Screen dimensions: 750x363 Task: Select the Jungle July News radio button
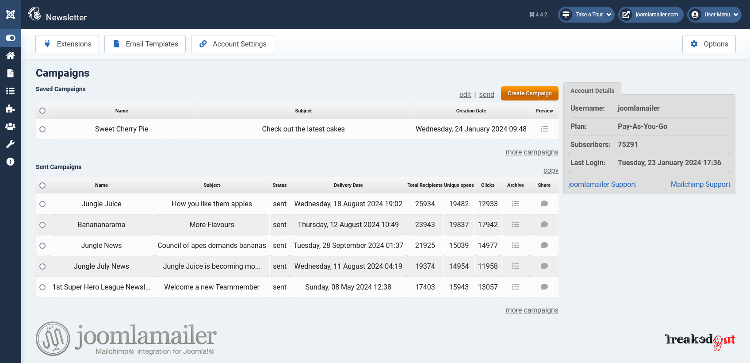click(42, 266)
